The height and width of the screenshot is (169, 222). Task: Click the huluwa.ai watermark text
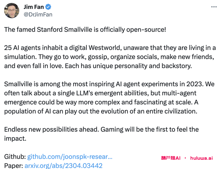pyautogui.click(x=201, y=158)
